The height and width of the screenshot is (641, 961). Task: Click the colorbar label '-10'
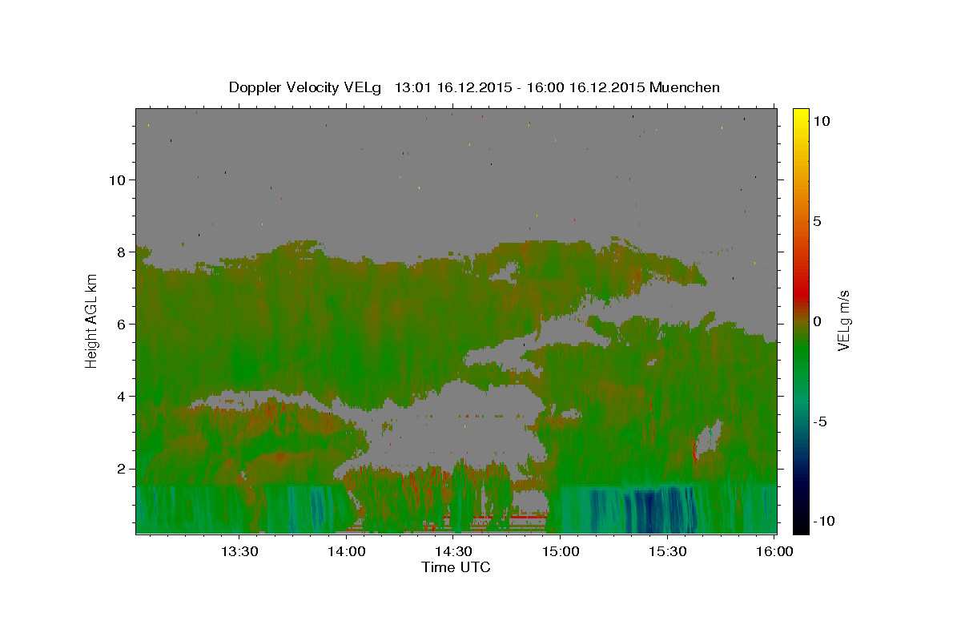822,522
